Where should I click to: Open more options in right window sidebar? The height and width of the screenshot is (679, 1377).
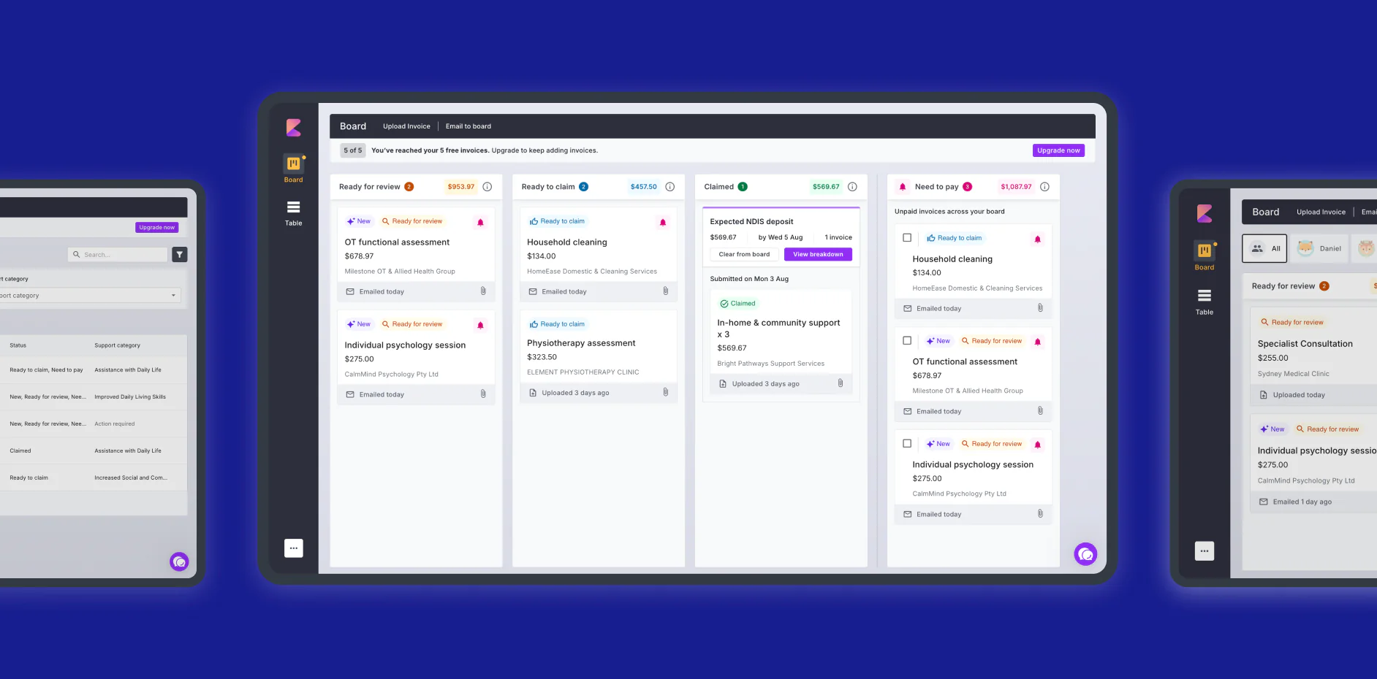tap(1205, 551)
